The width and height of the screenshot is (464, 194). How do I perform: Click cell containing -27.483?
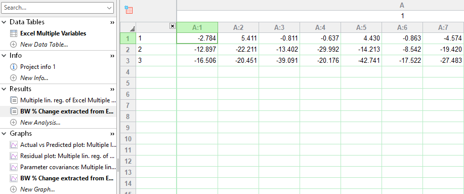tap(443, 61)
